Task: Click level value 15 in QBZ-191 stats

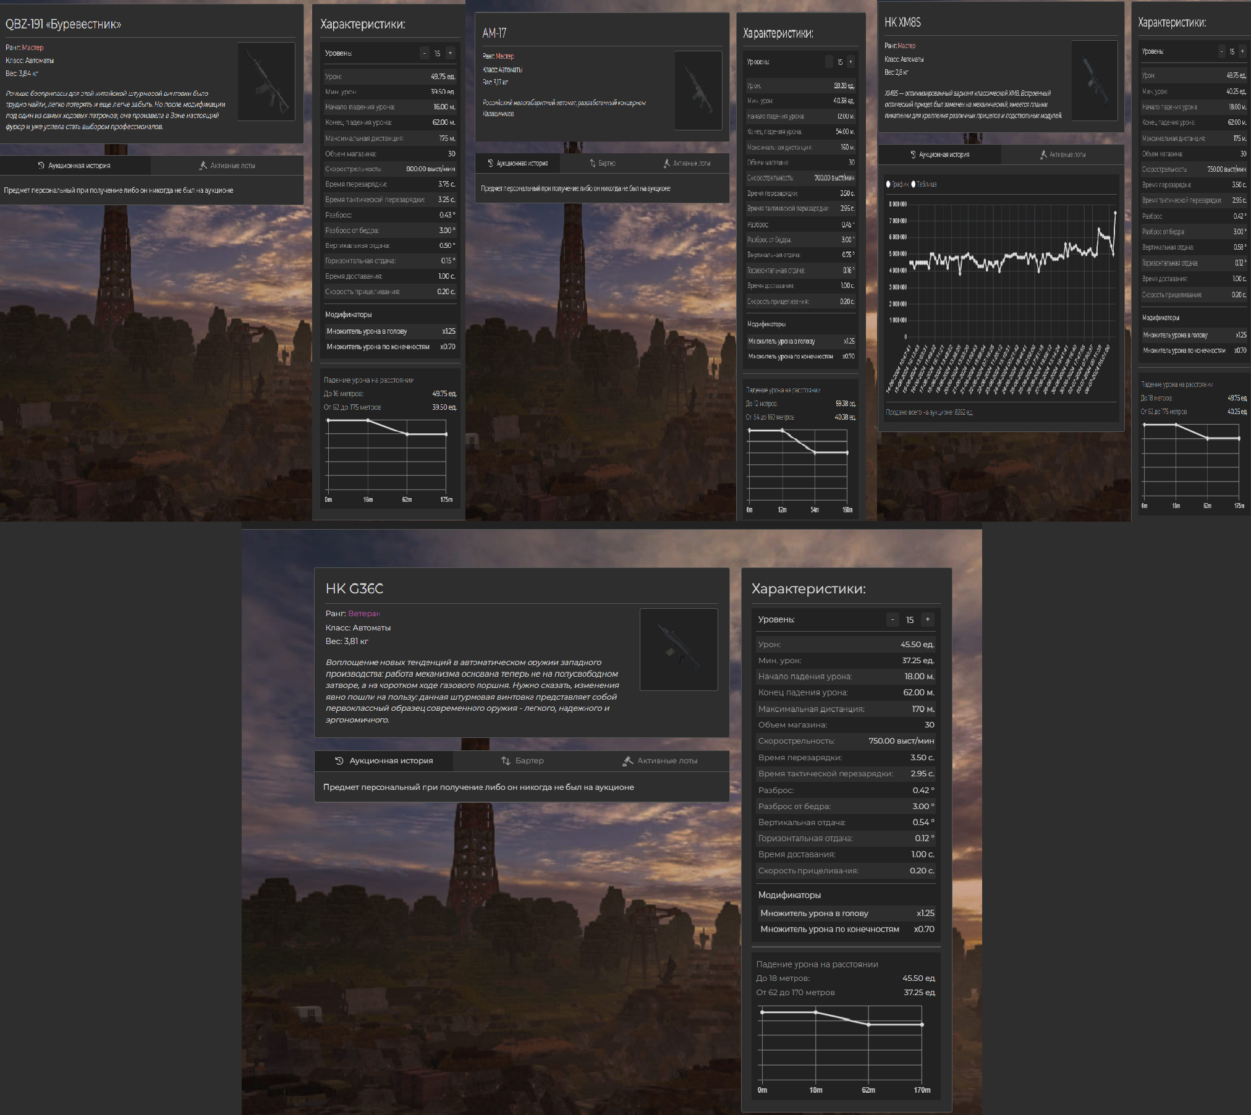Action: (x=438, y=54)
